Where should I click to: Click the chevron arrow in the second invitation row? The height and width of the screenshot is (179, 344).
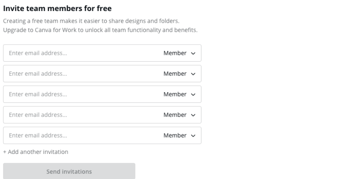coord(193,74)
